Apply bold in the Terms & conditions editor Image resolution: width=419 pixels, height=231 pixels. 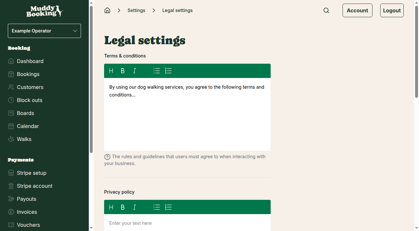click(123, 71)
